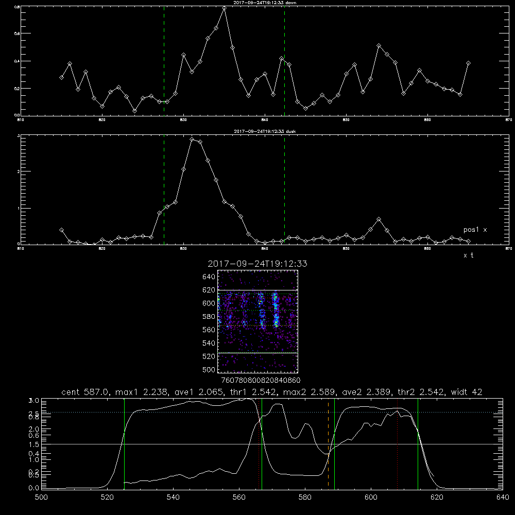Click the left green dashed line in dusk plot
Image resolution: width=515 pixels, height=515 pixels.
(164, 190)
